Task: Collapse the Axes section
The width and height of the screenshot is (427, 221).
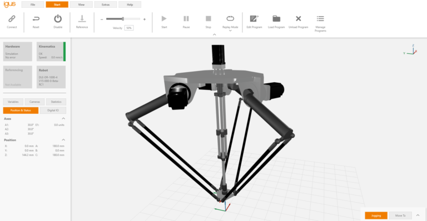Action: [x=63, y=118]
